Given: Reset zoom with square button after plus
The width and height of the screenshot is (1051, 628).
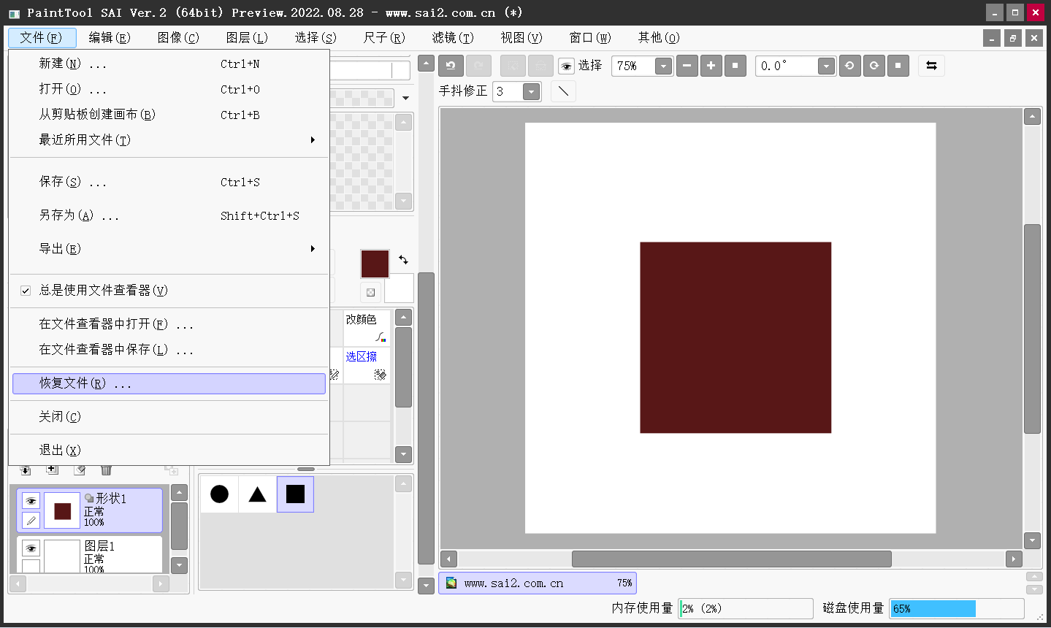Looking at the screenshot, I should tap(735, 66).
